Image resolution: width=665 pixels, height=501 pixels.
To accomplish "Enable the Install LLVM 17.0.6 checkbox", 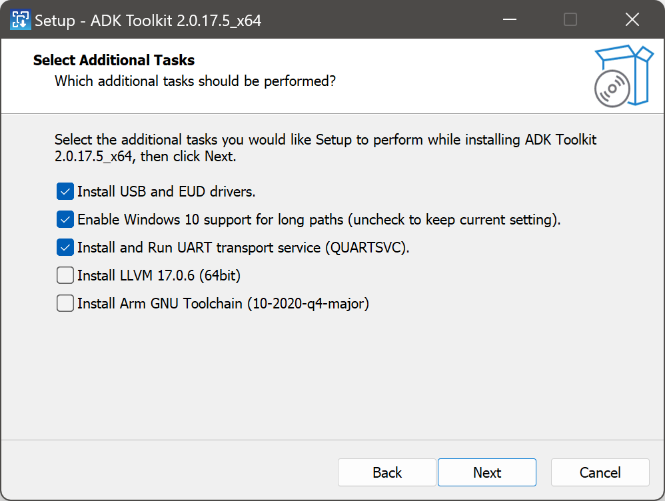I will 65,275.
